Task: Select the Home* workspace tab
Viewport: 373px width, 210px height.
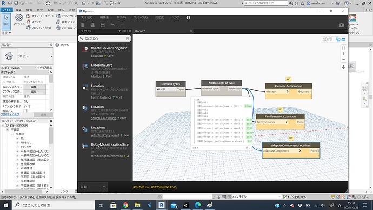Action: (140, 31)
